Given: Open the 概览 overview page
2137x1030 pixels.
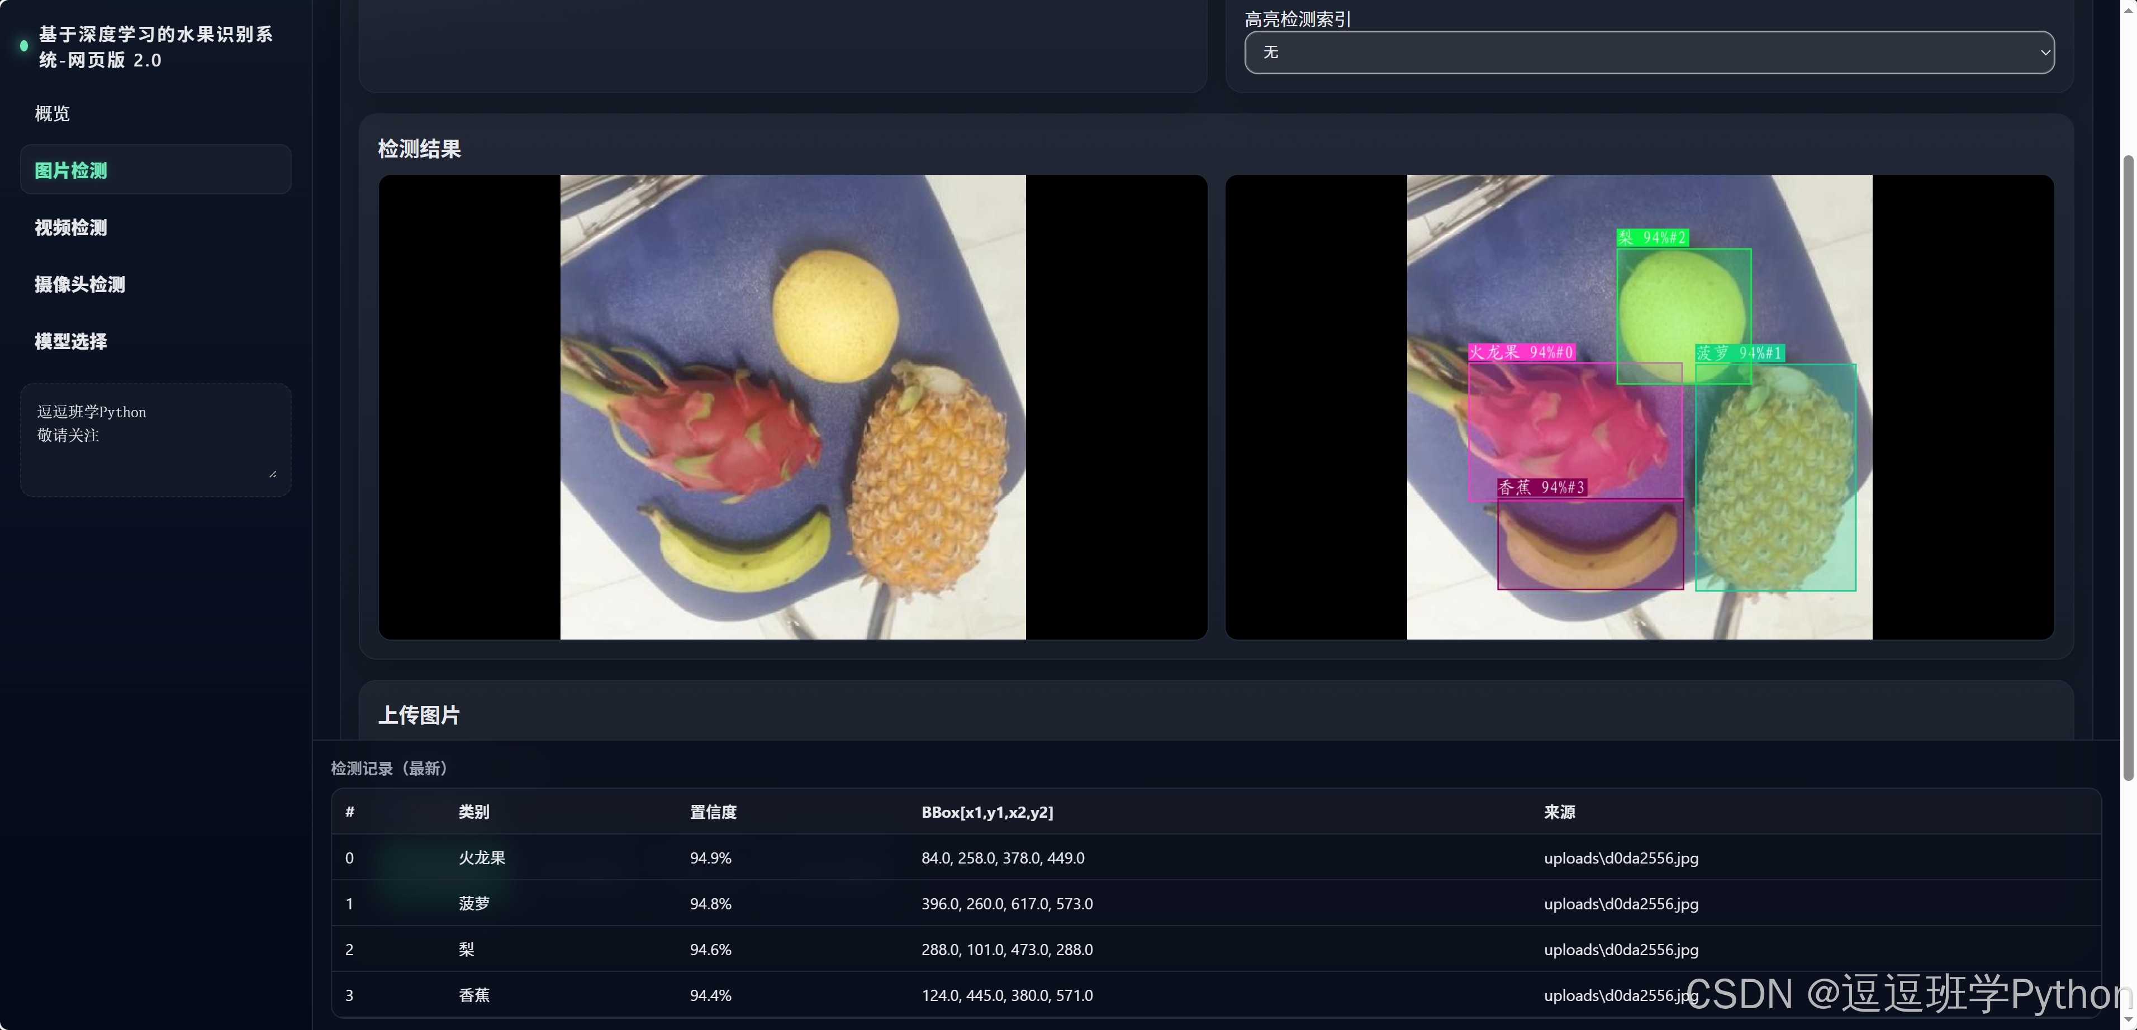Looking at the screenshot, I should (53, 113).
